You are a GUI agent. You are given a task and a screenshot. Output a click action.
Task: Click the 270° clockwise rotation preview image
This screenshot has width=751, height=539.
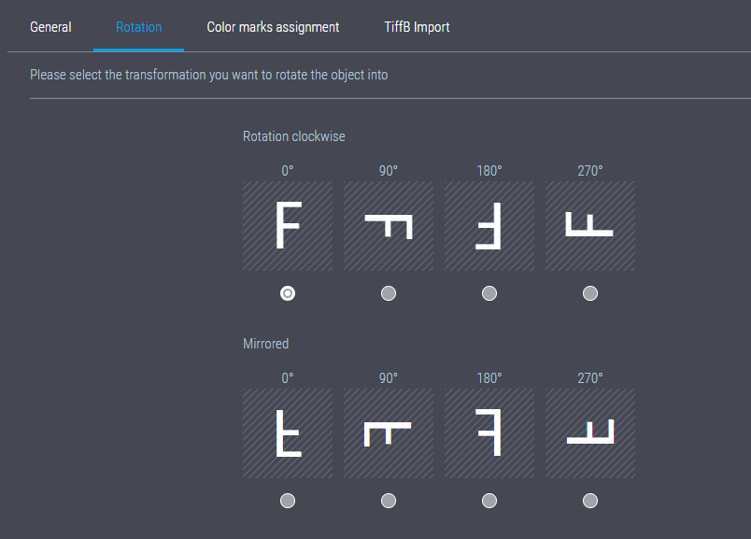(589, 225)
